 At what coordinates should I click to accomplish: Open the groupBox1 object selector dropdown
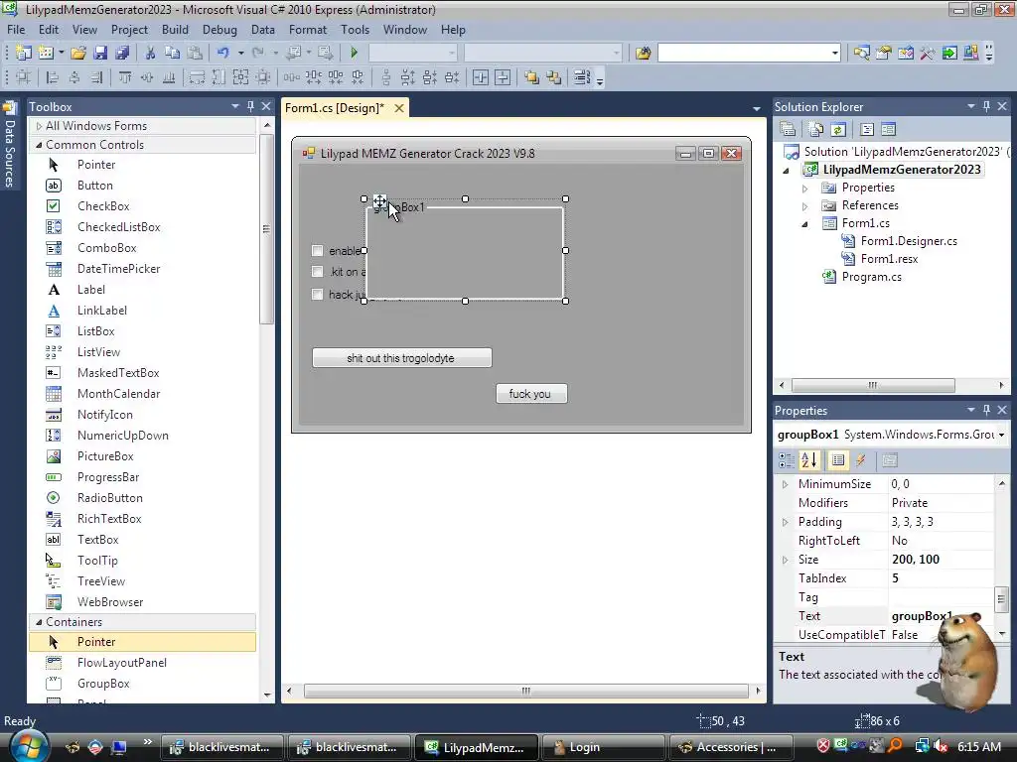pyautogui.click(x=1002, y=435)
